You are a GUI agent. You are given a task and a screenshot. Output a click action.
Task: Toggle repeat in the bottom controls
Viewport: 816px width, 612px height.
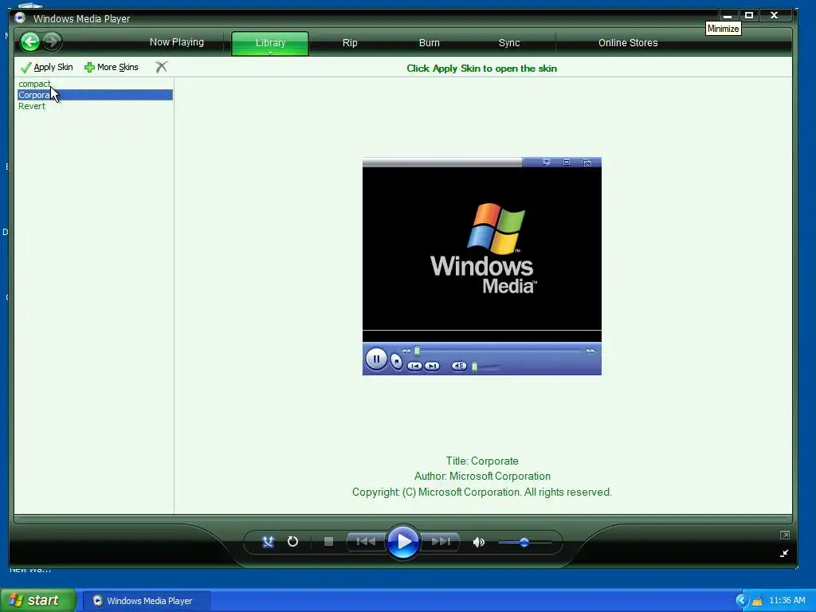click(x=292, y=542)
